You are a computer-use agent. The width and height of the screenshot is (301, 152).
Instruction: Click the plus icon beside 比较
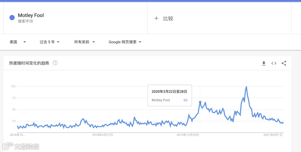[156, 18]
